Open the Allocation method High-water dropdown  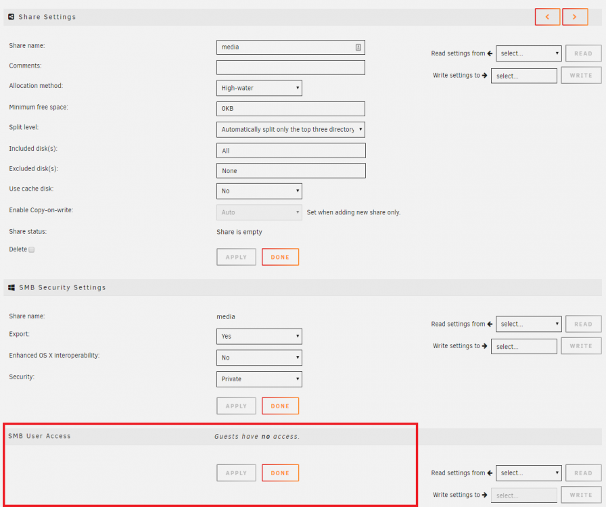point(259,88)
